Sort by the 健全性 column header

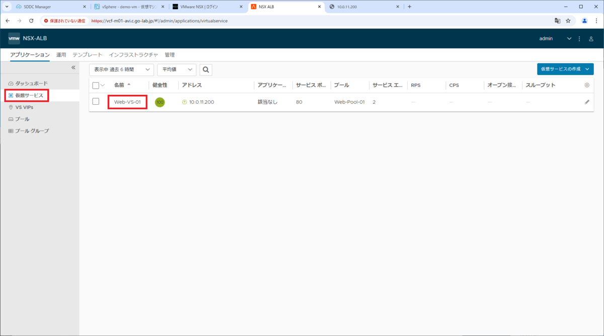[160, 85]
